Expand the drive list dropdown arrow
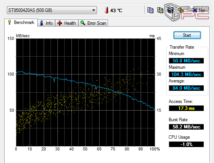Image resolution: width=214 pixels, height=163 pixels. coord(94,10)
